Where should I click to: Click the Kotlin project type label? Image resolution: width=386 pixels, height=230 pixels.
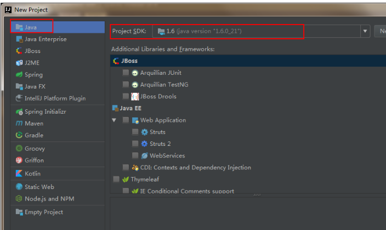(x=32, y=173)
